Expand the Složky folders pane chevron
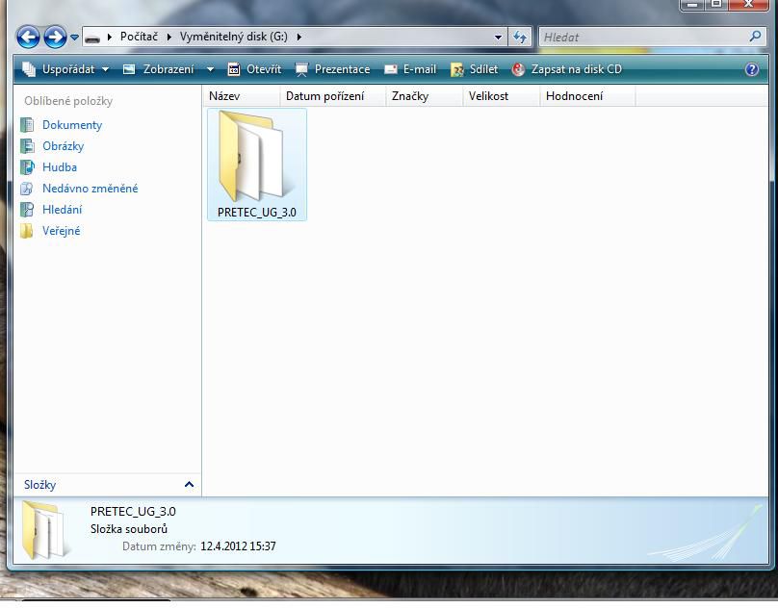 (189, 485)
